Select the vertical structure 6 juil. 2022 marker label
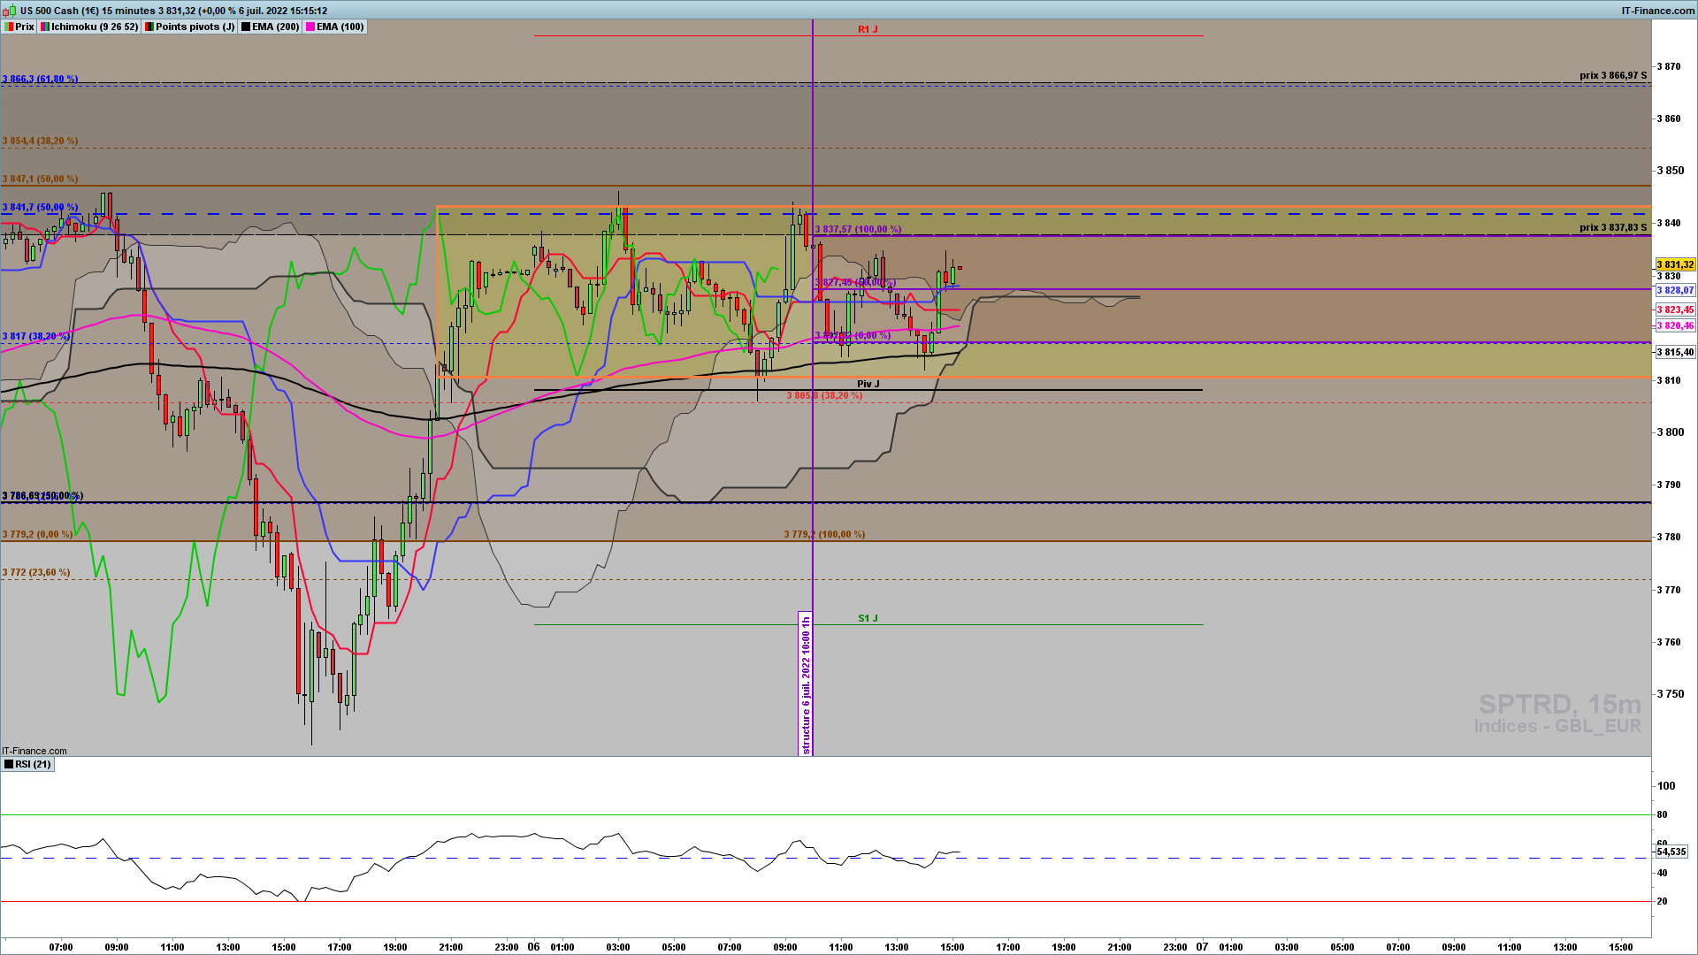The width and height of the screenshot is (1698, 955). [806, 684]
